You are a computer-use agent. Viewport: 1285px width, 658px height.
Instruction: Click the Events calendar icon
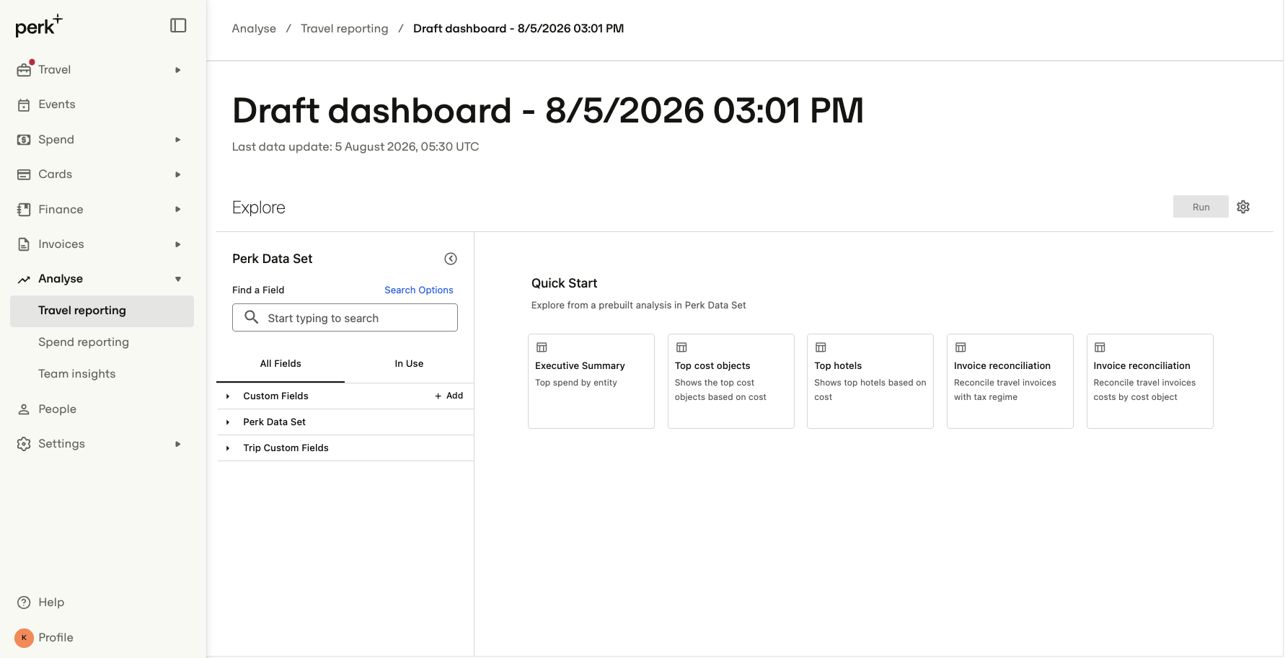point(24,105)
